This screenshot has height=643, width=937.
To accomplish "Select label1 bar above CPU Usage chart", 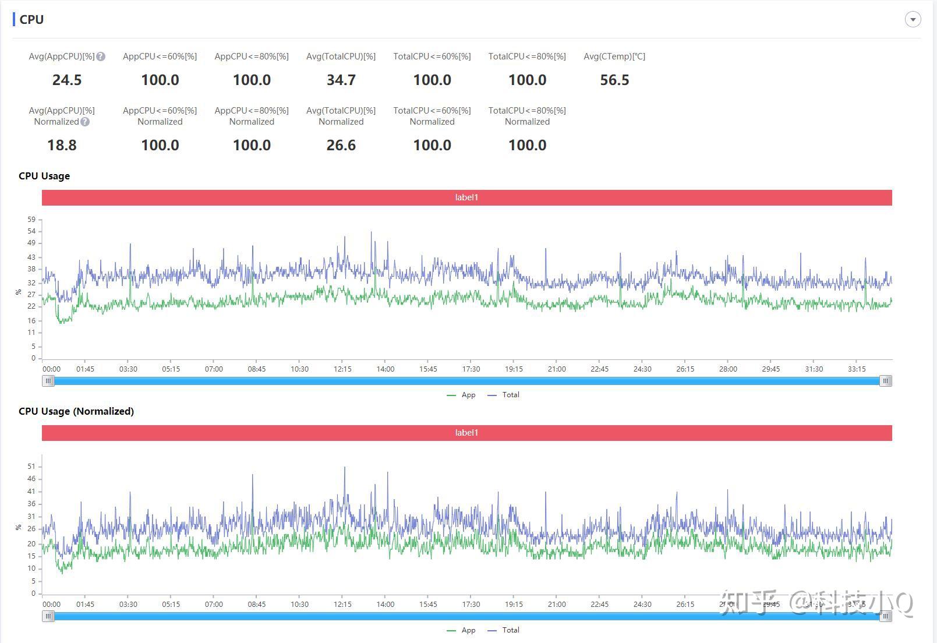I will 467,197.
